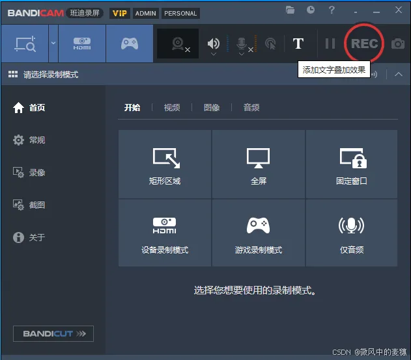Open the 截图 screenshot settings section
Screen dimensions: 411x360
29,205
